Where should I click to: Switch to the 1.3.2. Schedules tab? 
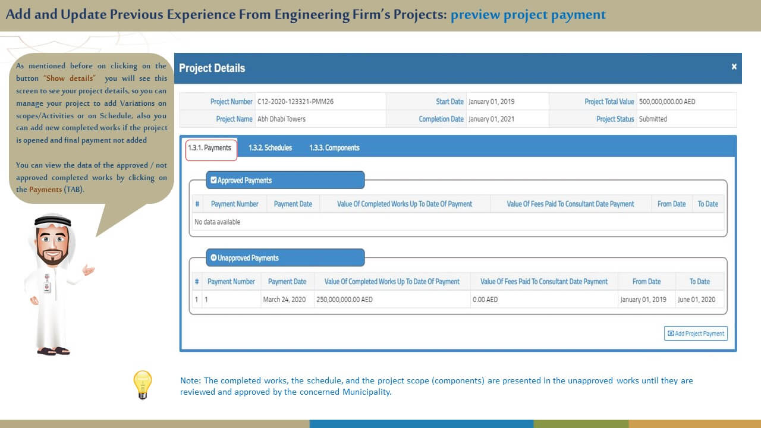point(270,148)
